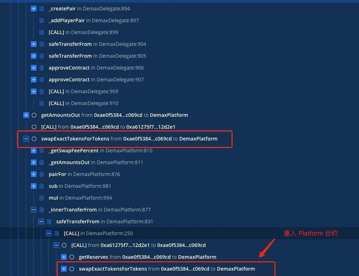This screenshot has height=276, width=359.
Task: Expand safeTransferFrom at DemaxDelegate:905
Action: 34,56
